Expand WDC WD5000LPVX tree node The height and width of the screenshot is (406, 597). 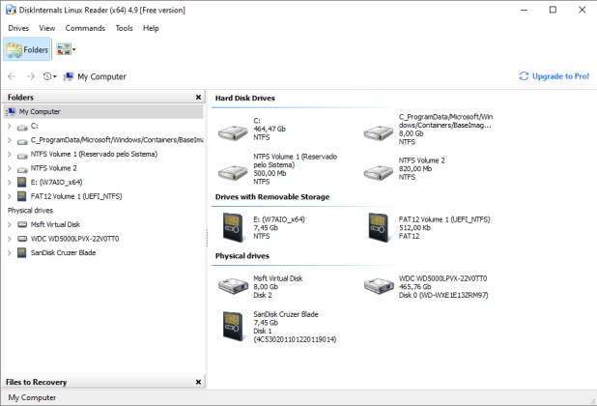point(10,239)
